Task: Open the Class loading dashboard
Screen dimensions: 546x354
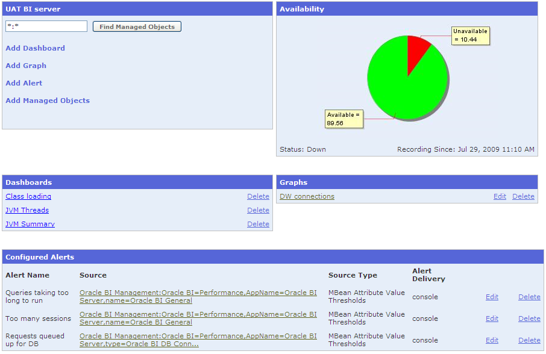Action: [x=28, y=196]
